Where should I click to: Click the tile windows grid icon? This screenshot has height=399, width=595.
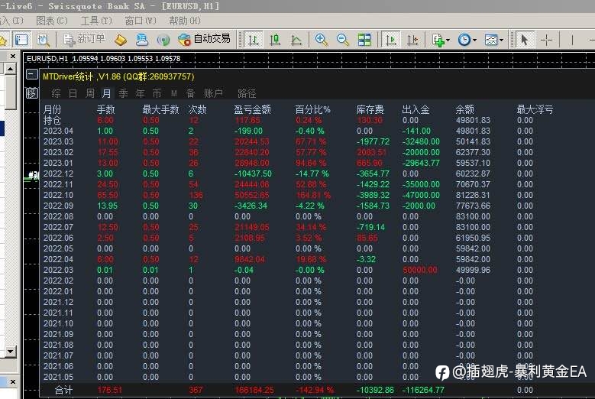coord(364,40)
